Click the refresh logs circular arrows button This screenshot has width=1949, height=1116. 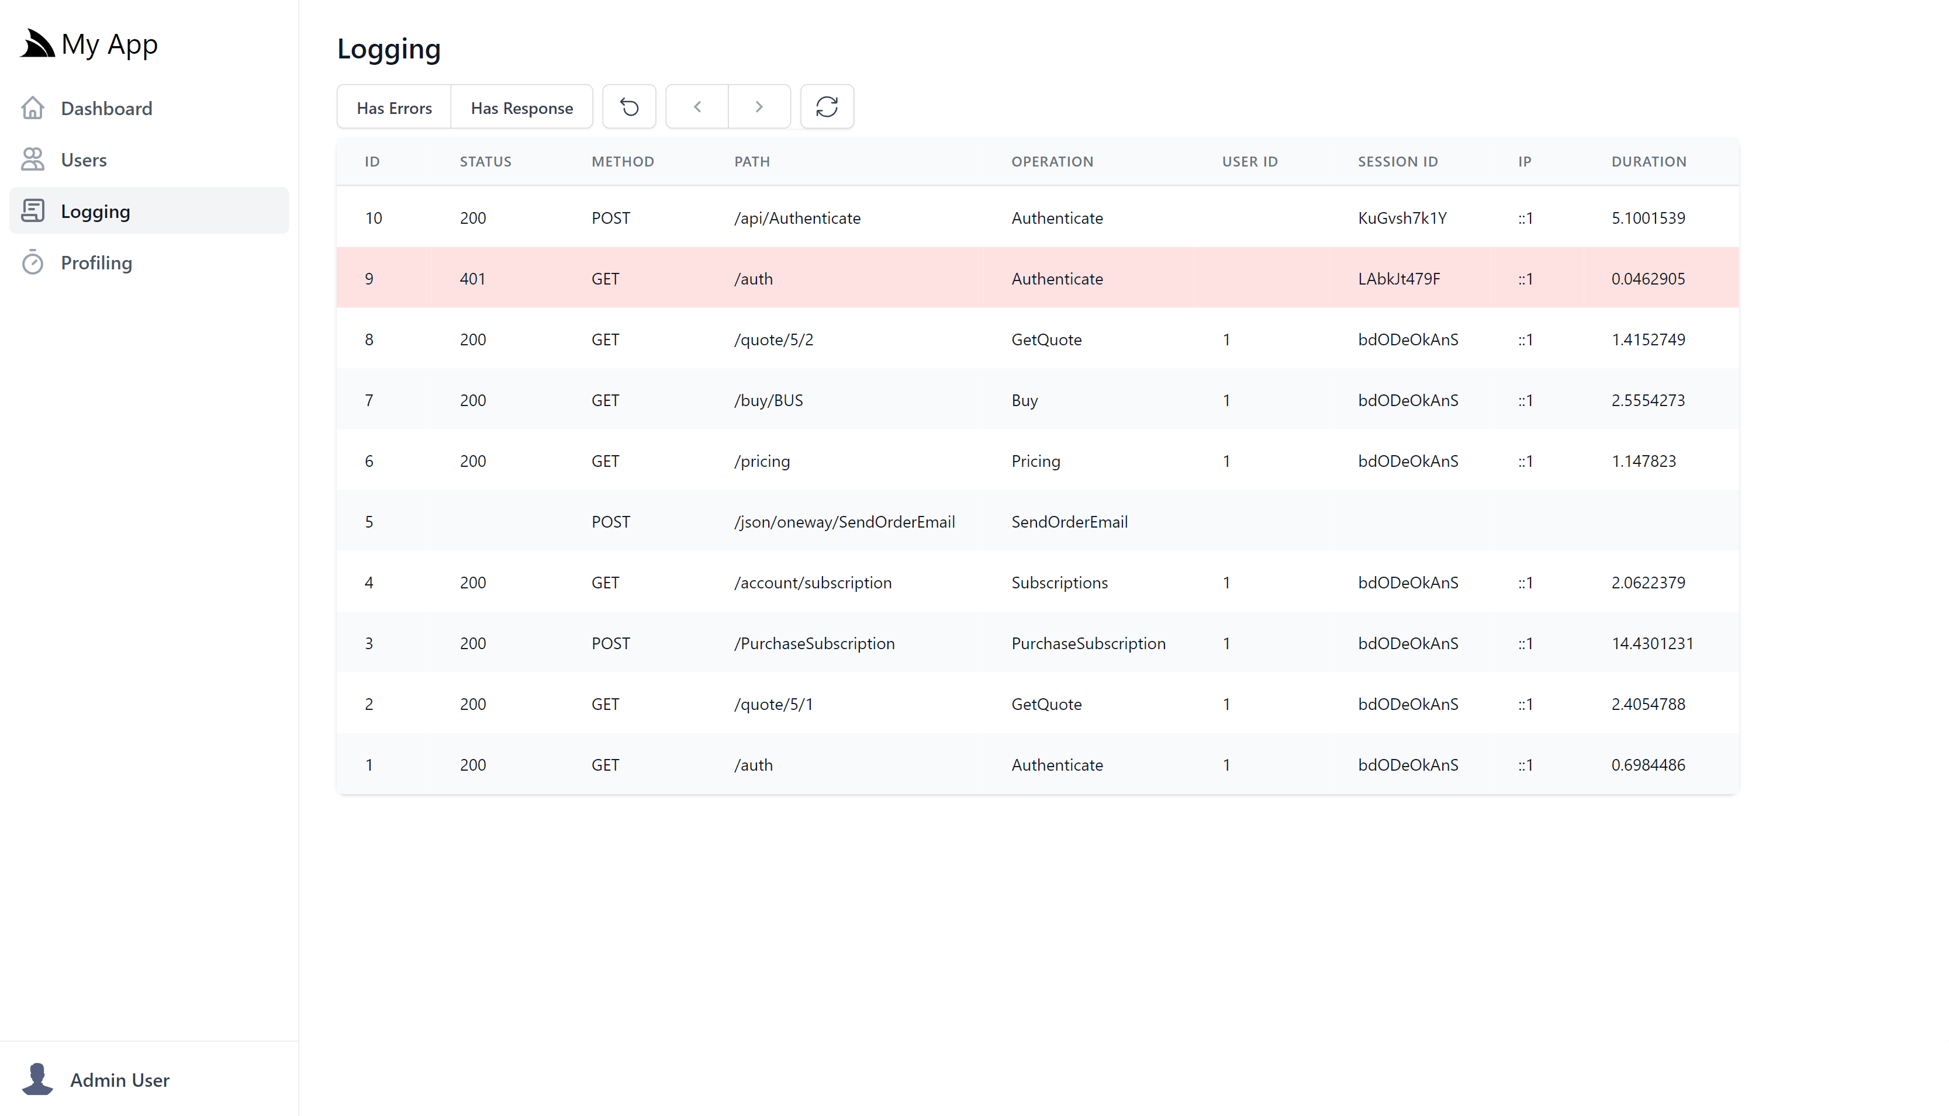click(x=827, y=106)
